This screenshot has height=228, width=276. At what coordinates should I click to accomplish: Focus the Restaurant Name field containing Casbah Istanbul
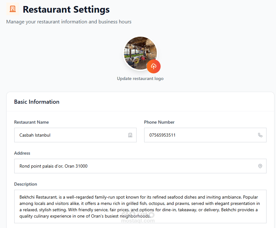click(x=75, y=135)
